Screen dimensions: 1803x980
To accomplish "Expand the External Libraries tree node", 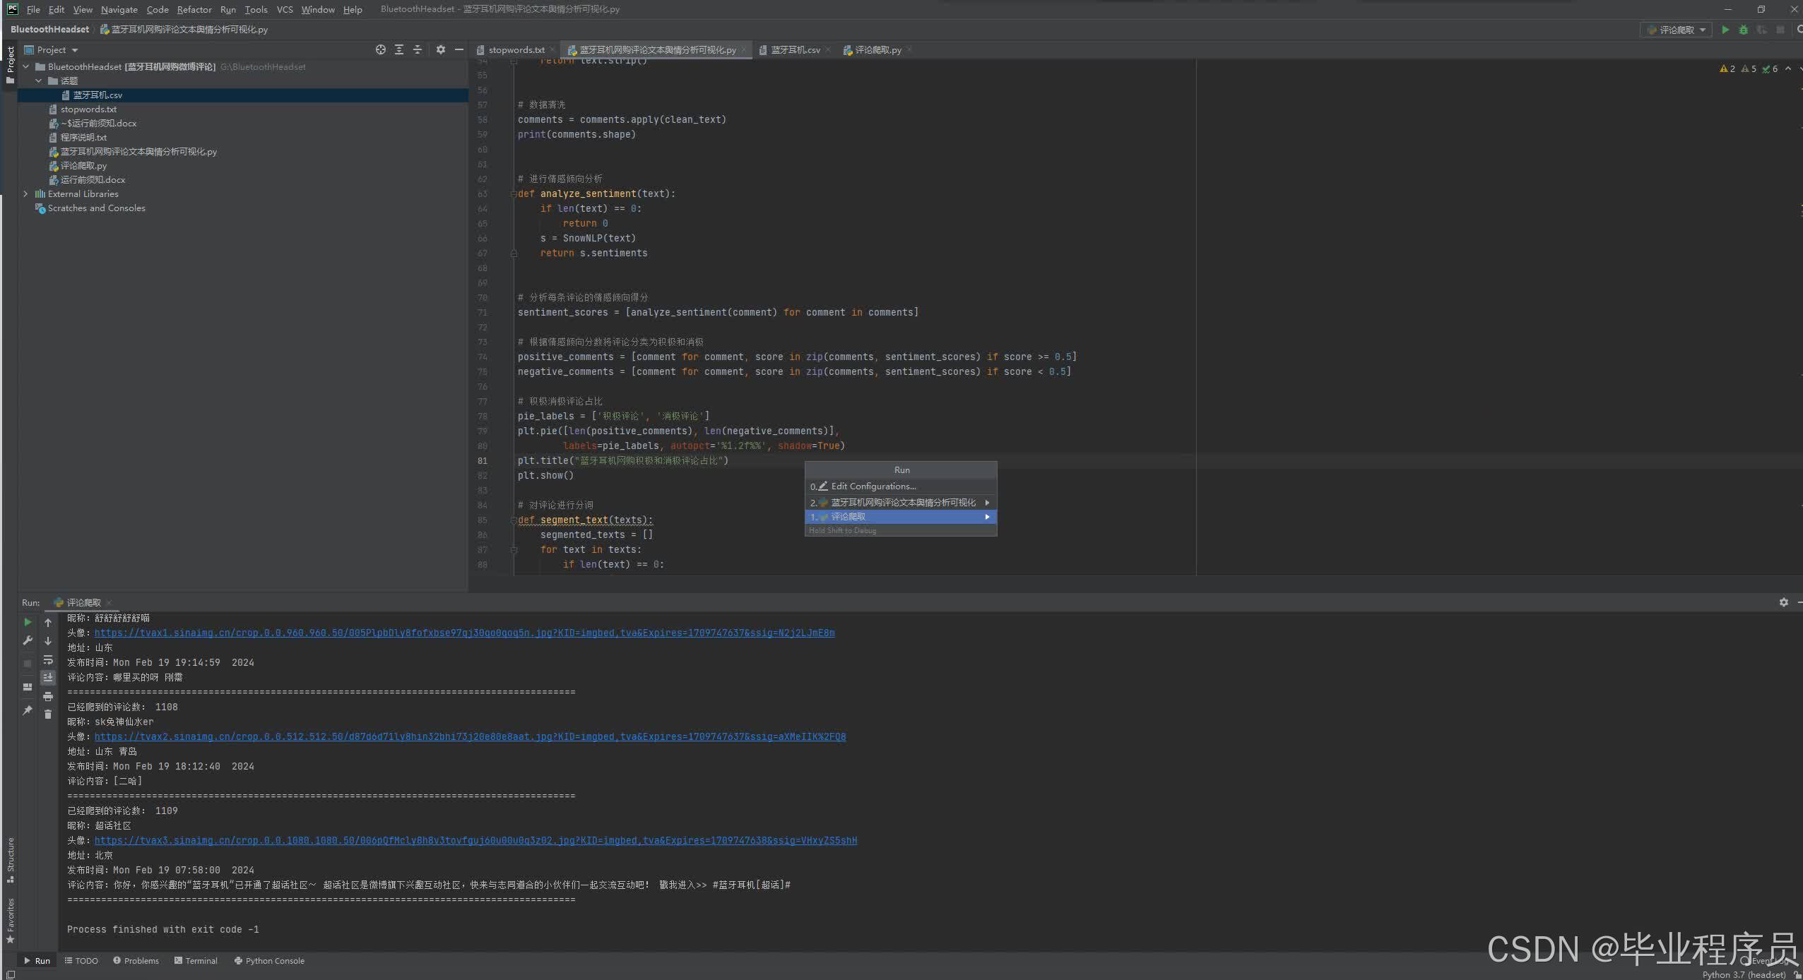I will (x=26, y=193).
